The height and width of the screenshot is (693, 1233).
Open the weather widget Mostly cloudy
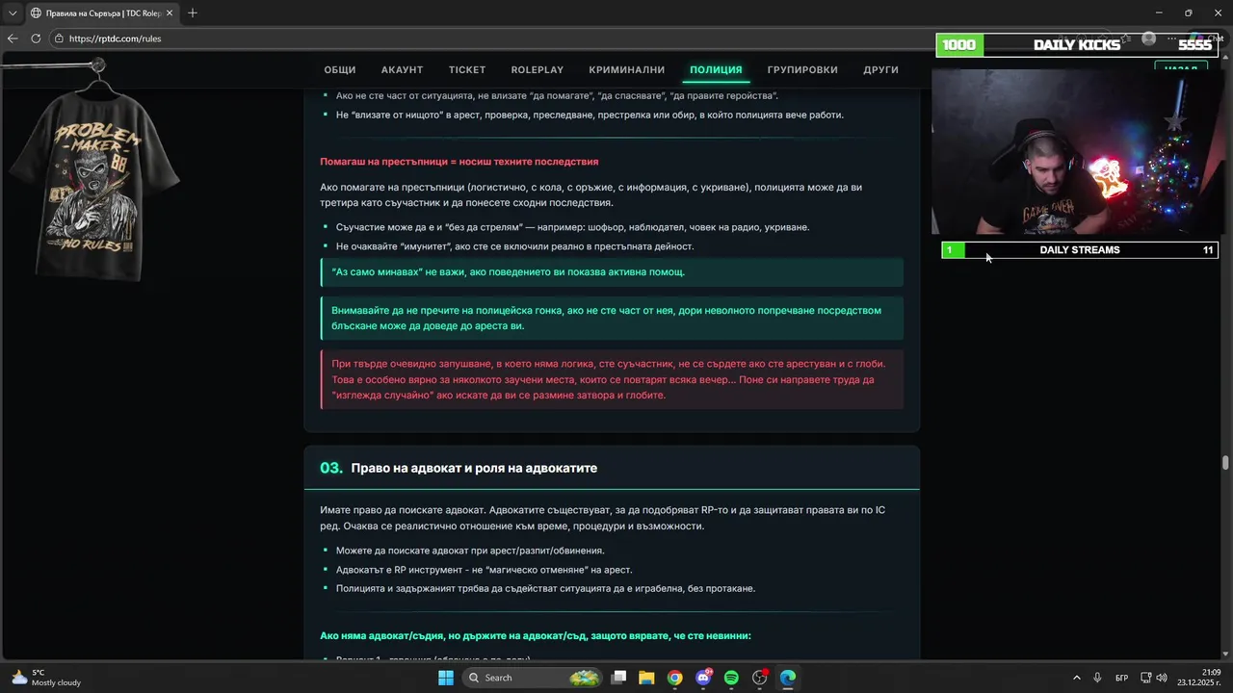tap(46, 678)
